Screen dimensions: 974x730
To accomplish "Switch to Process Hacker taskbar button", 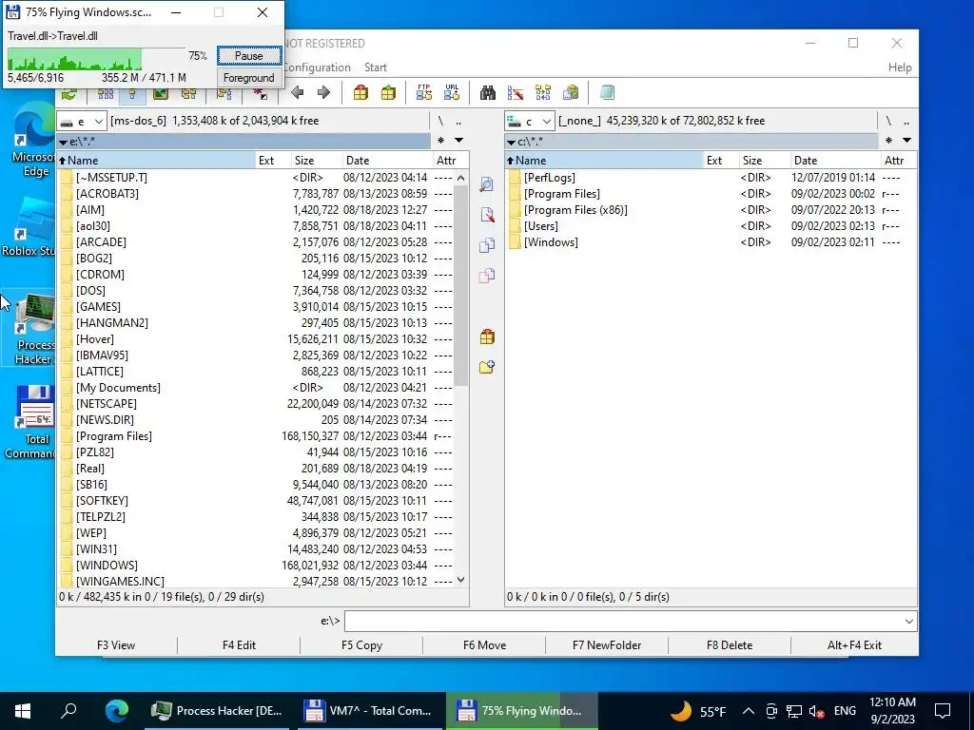I will [217, 711].
